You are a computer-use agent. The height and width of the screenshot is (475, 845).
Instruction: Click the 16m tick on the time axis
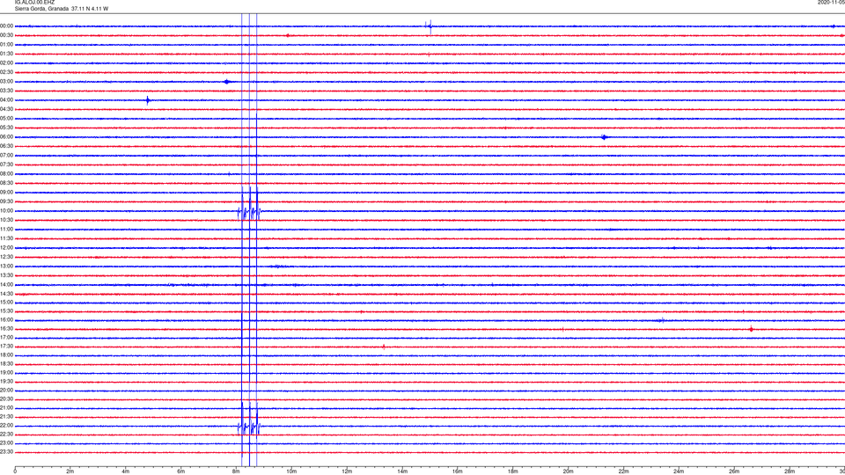coord(458,471)
